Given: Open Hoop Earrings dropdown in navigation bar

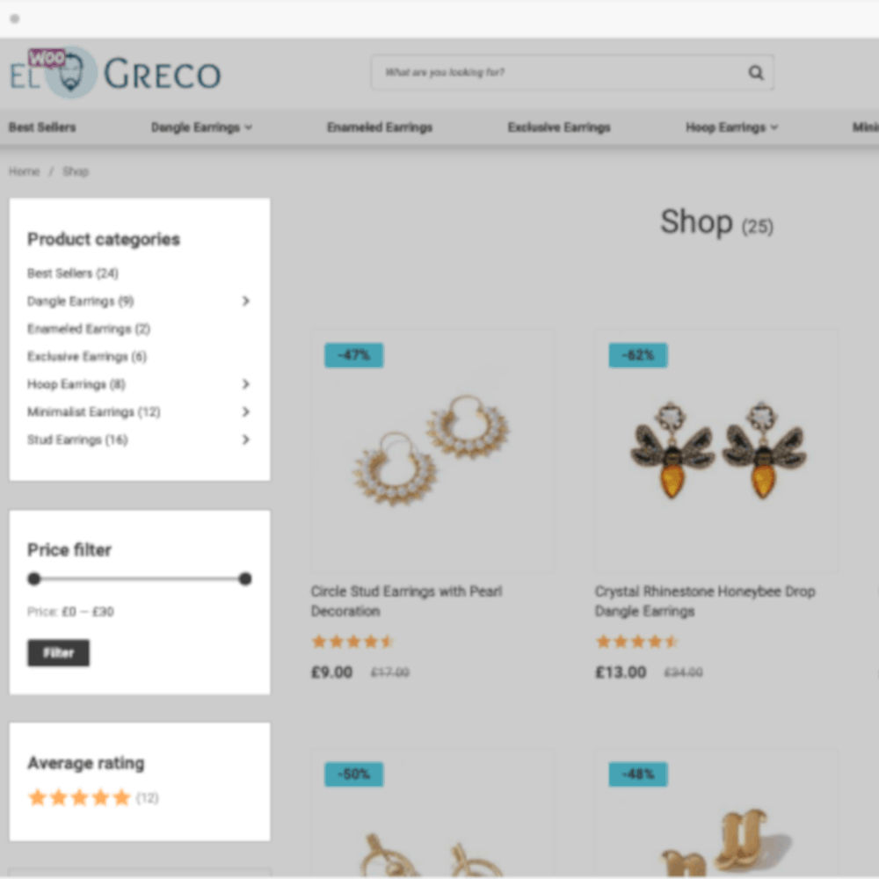Looking at the screenshot, I should 731,127.
